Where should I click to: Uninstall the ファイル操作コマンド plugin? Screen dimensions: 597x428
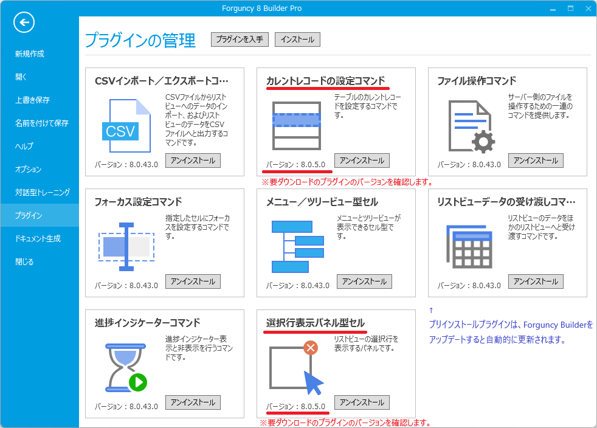tap(535, 160)
